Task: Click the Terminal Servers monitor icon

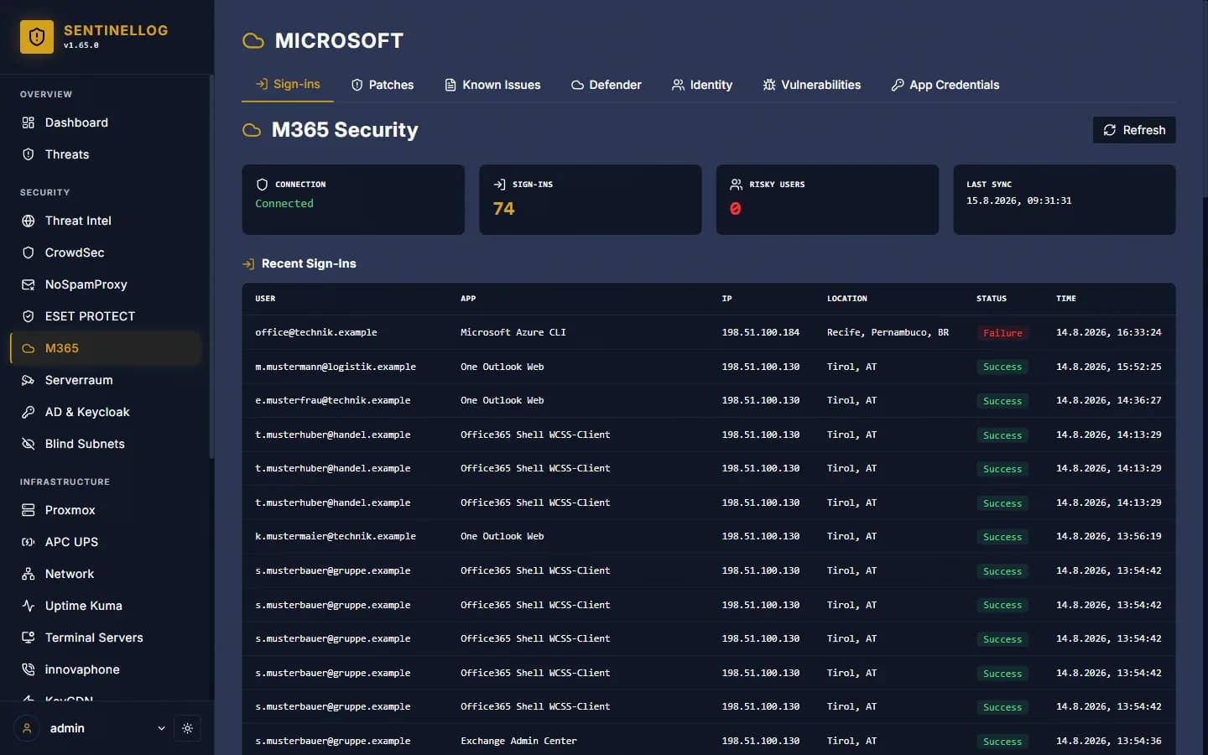Action: (29, 638)
